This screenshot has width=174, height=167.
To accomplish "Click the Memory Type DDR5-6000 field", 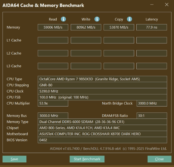I will pos(102,122).
